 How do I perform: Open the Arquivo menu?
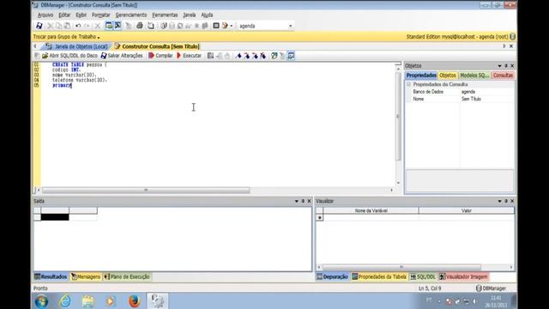(45, 15)
